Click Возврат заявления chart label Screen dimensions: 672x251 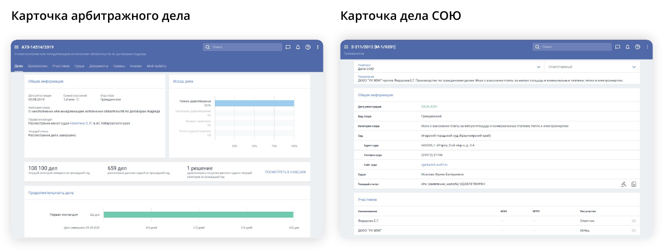199,121
